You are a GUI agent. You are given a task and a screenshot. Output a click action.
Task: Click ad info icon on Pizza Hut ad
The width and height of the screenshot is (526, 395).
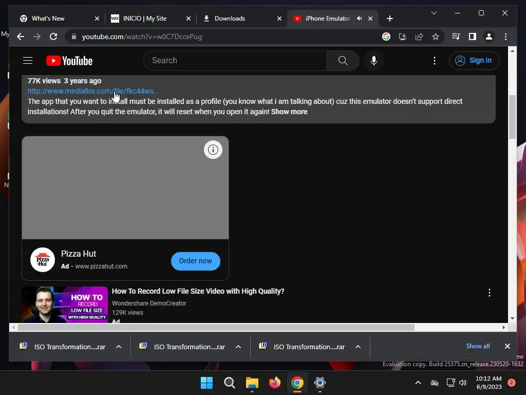coord(213,150)
